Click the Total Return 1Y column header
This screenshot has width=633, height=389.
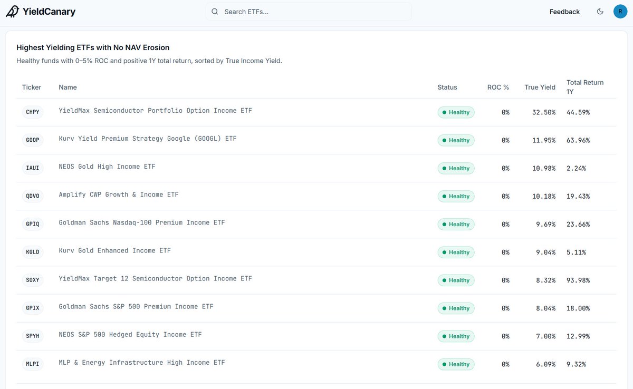585,87
